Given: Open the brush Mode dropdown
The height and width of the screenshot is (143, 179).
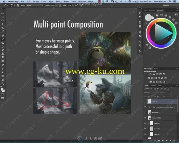Looking at the screenshot, I should 35,5.
